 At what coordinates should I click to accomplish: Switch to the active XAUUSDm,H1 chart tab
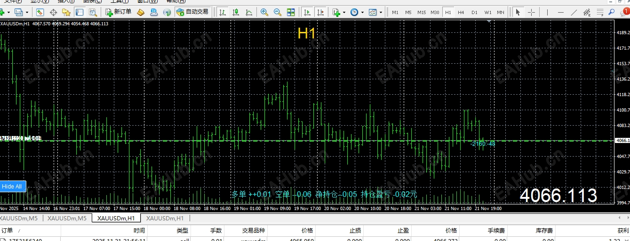click(x=115, y=218)
